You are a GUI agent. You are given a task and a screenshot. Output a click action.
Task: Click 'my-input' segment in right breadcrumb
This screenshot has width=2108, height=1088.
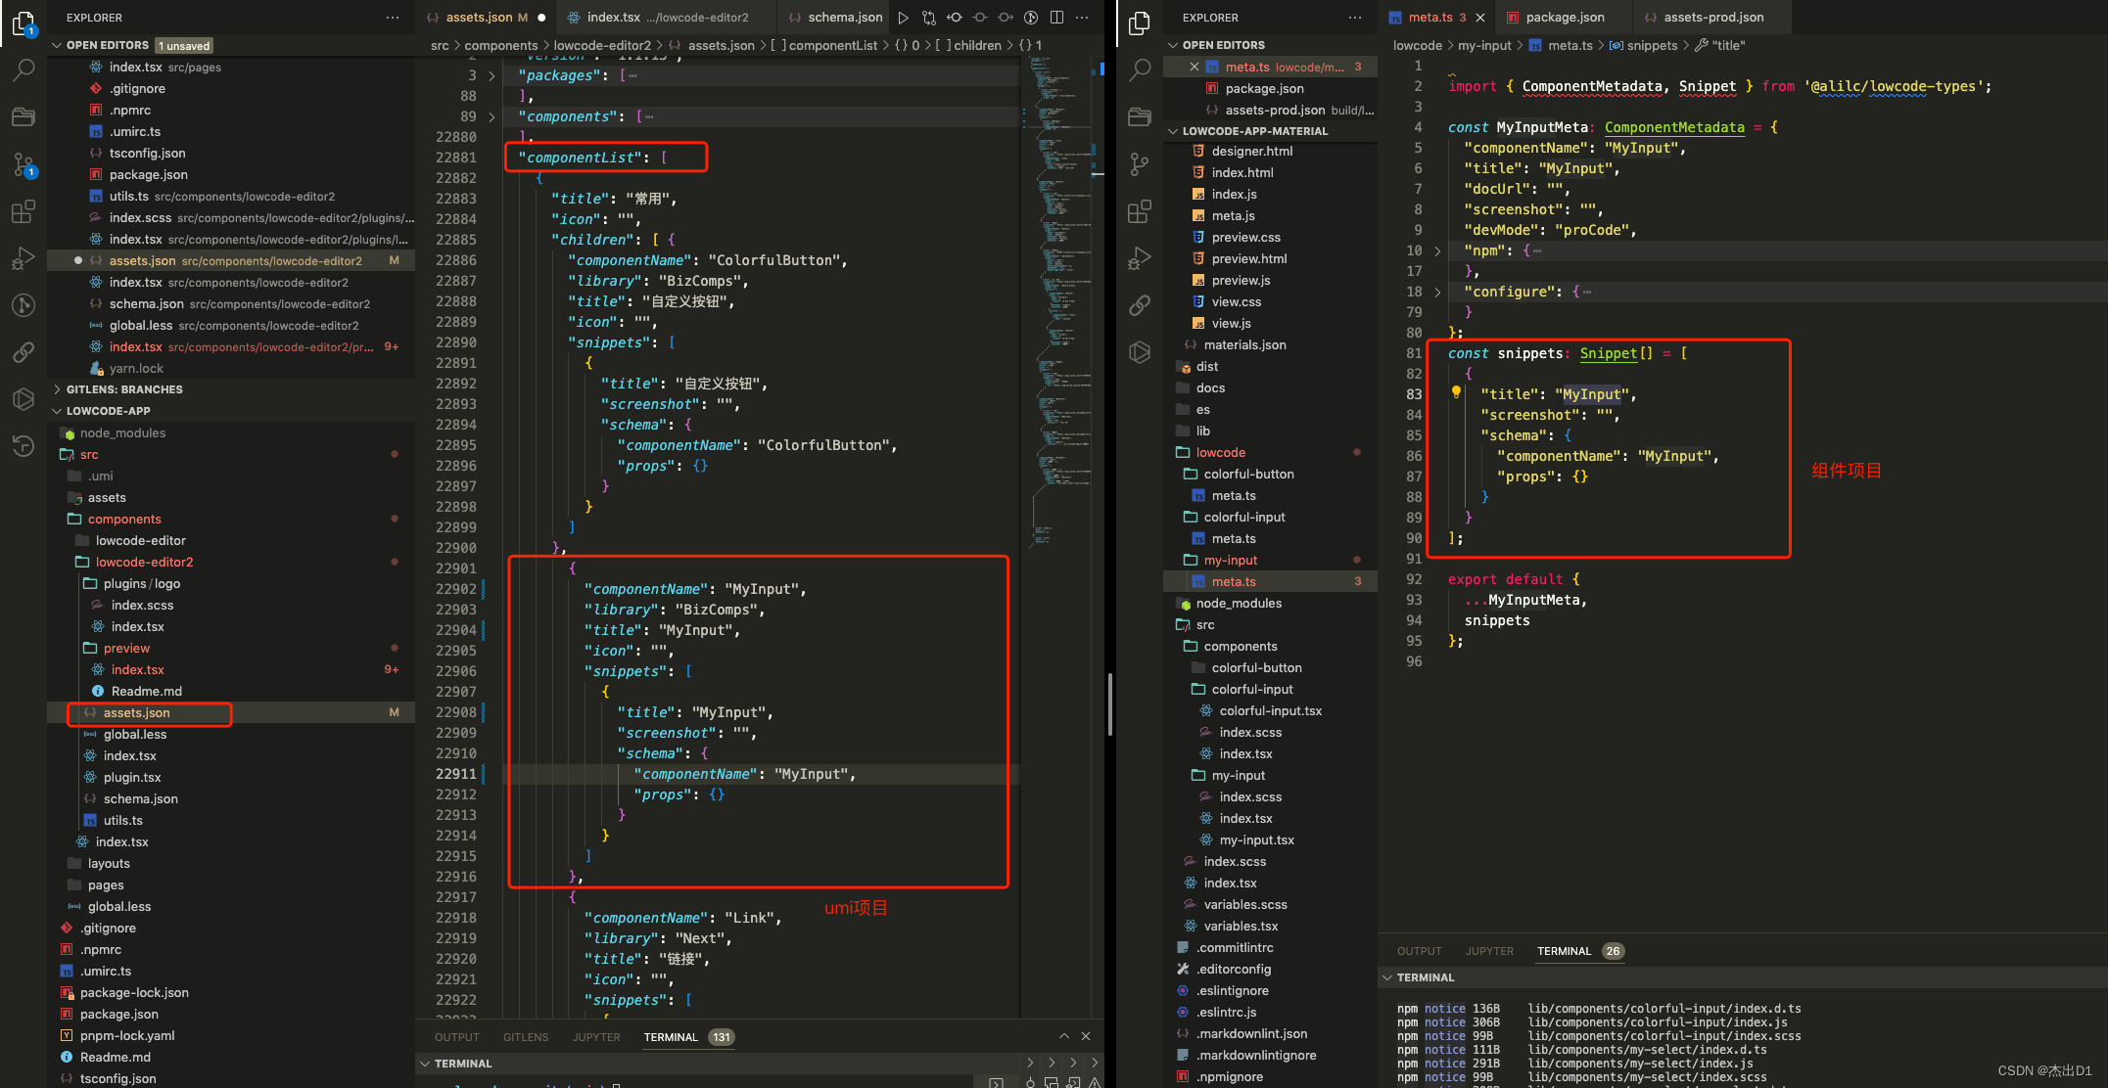(x=1484, y=45)
